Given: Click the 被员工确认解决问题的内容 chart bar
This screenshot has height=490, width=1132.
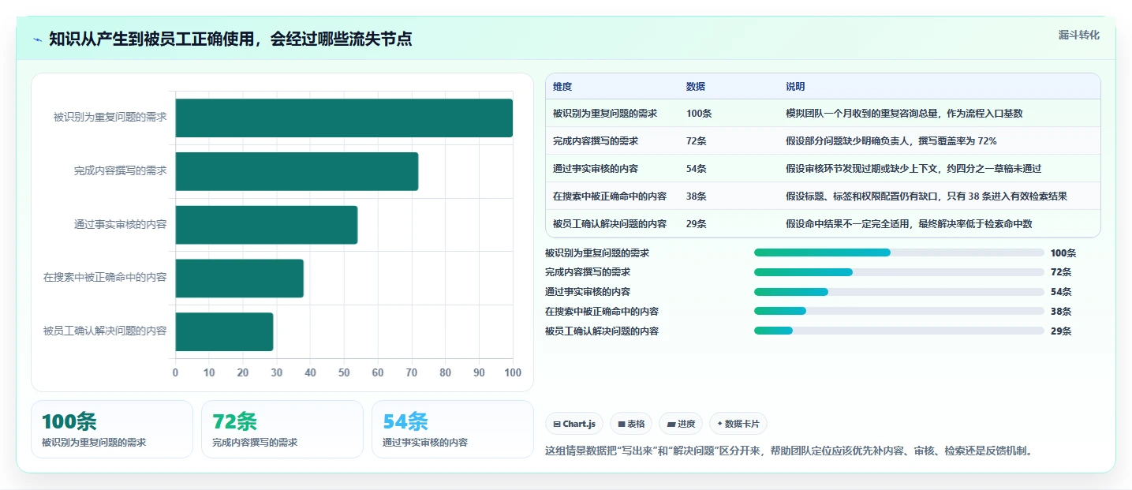Looking at the screenshot, I should 224,331.
